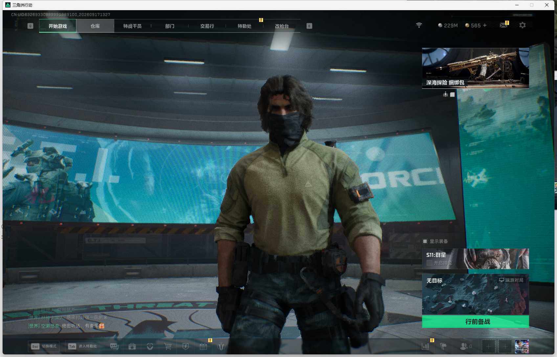Click the Q key previous-tab icon

[x=30, y=26]
